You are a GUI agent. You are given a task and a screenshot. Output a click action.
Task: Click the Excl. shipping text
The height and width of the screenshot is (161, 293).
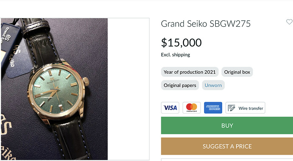coord(175,55)
